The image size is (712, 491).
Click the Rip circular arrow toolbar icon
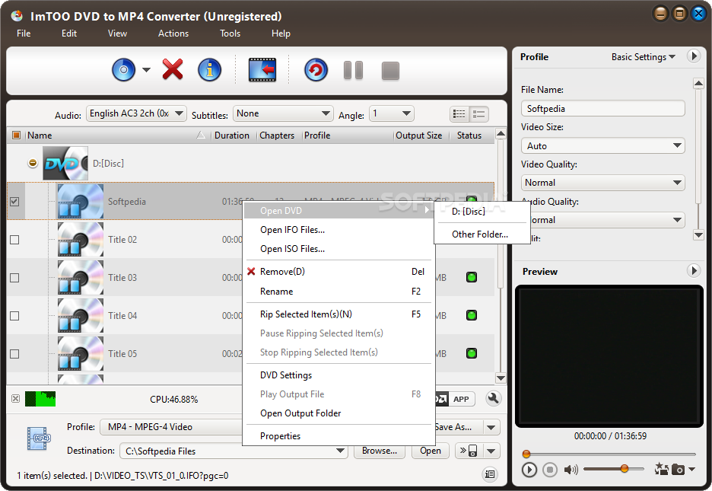316,70
